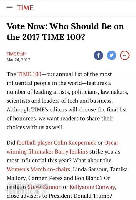Viewport: 136px width, 200px height.
Task: Select the Mar 24, 2017 publish date
Action: tap(18, 60)
